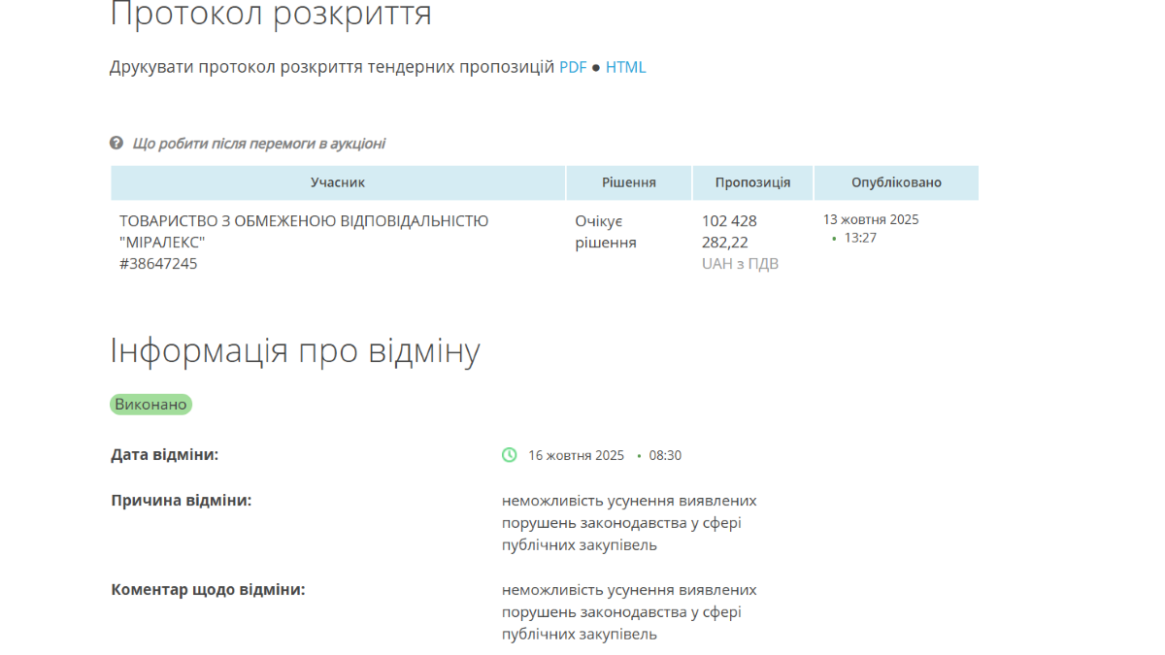Click the proposal amount 102 428 282,22

point(729,232)
